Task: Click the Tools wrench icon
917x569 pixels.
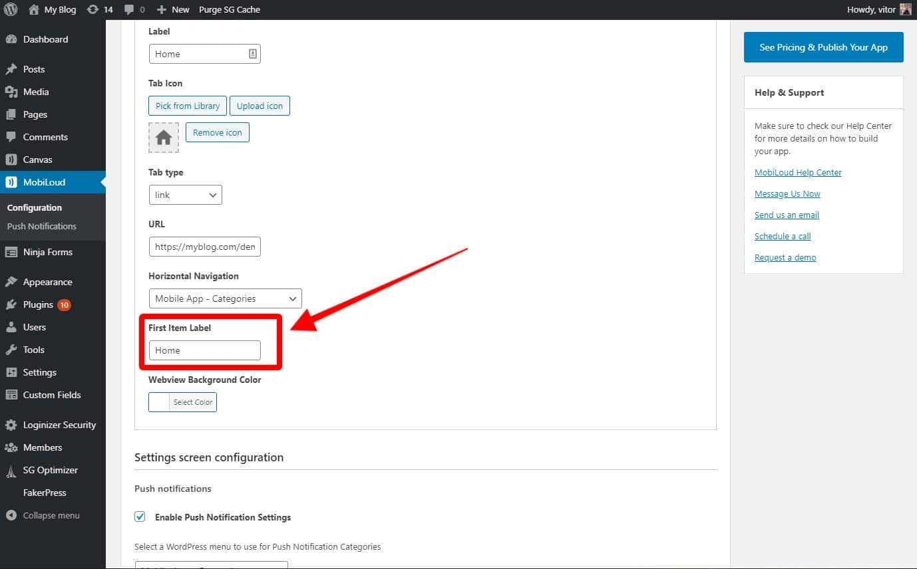Action: (11, 350)
